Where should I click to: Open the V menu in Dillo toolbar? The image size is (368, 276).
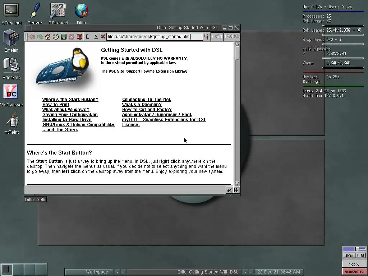[x=96, y=37]
